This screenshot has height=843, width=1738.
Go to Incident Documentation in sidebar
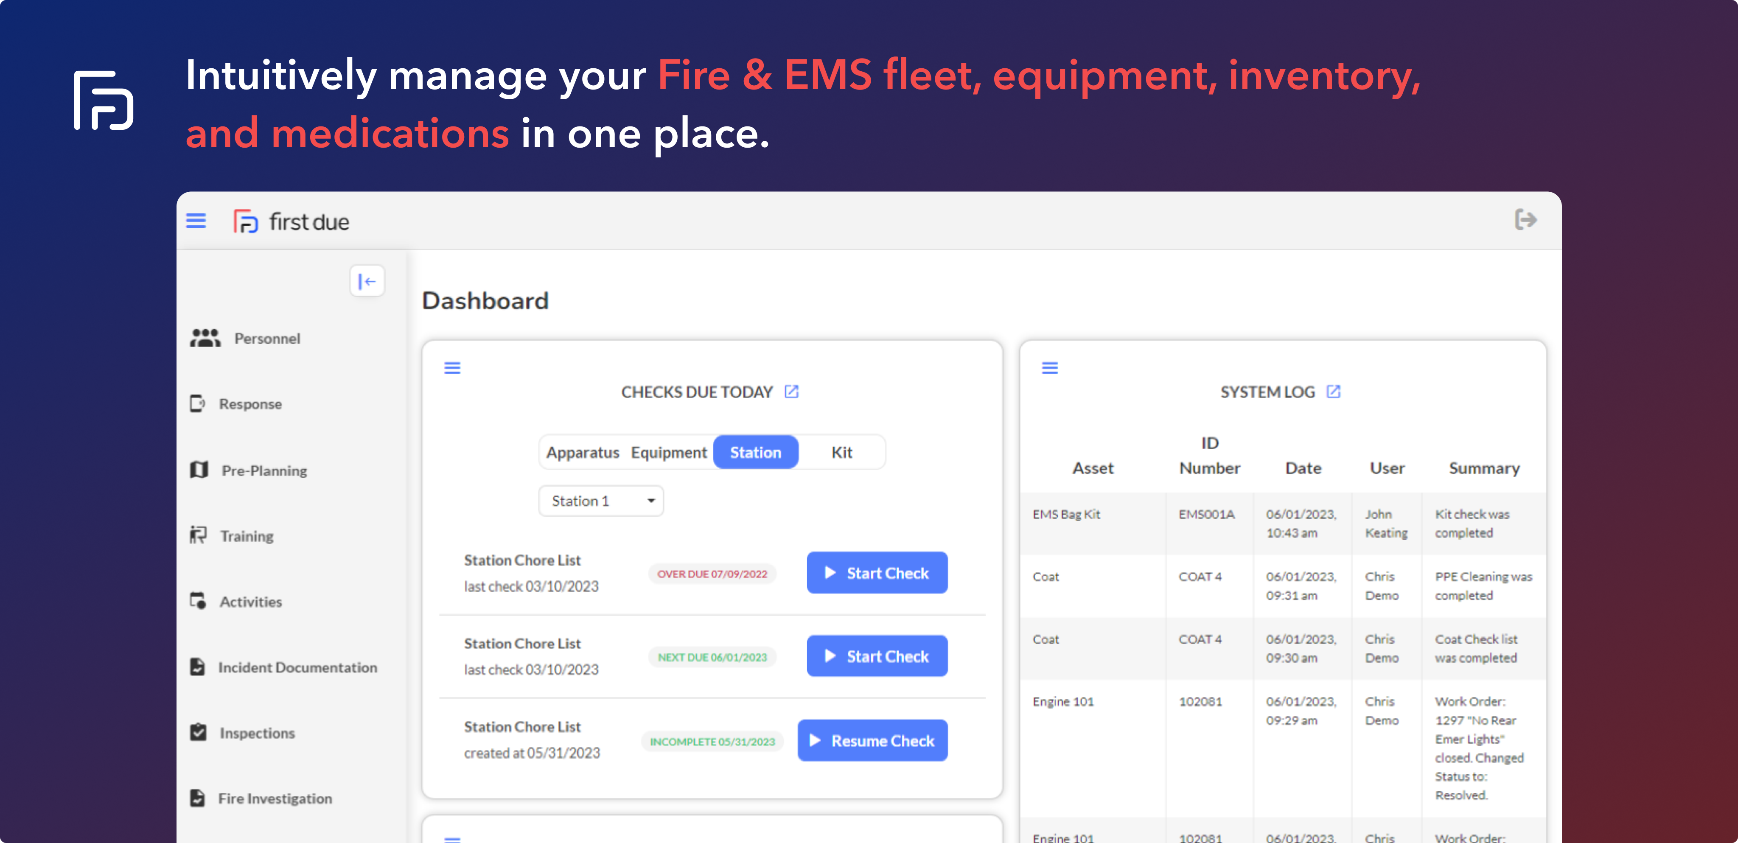point(297,668)
